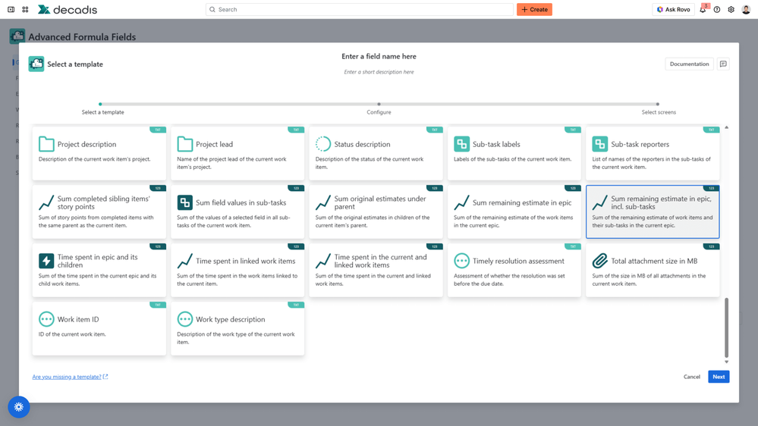Open the help question mark icon
The height and width of the screenshot is (426, 758).
[x=717, y=10]
